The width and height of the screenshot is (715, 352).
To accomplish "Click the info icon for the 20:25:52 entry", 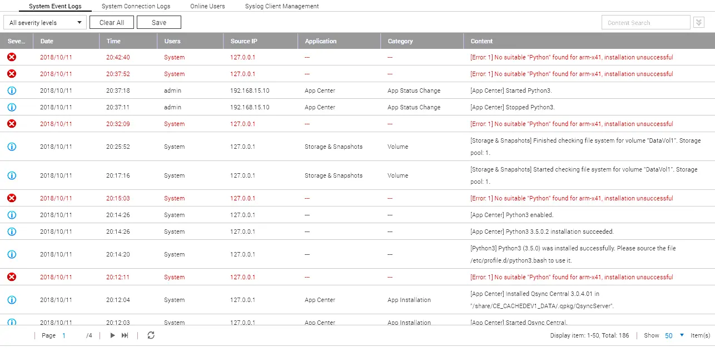I will click(x=12, y=147).
